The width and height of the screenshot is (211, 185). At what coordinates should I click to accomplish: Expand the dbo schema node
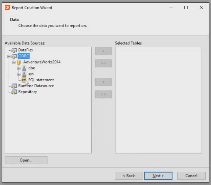point(19,68)
